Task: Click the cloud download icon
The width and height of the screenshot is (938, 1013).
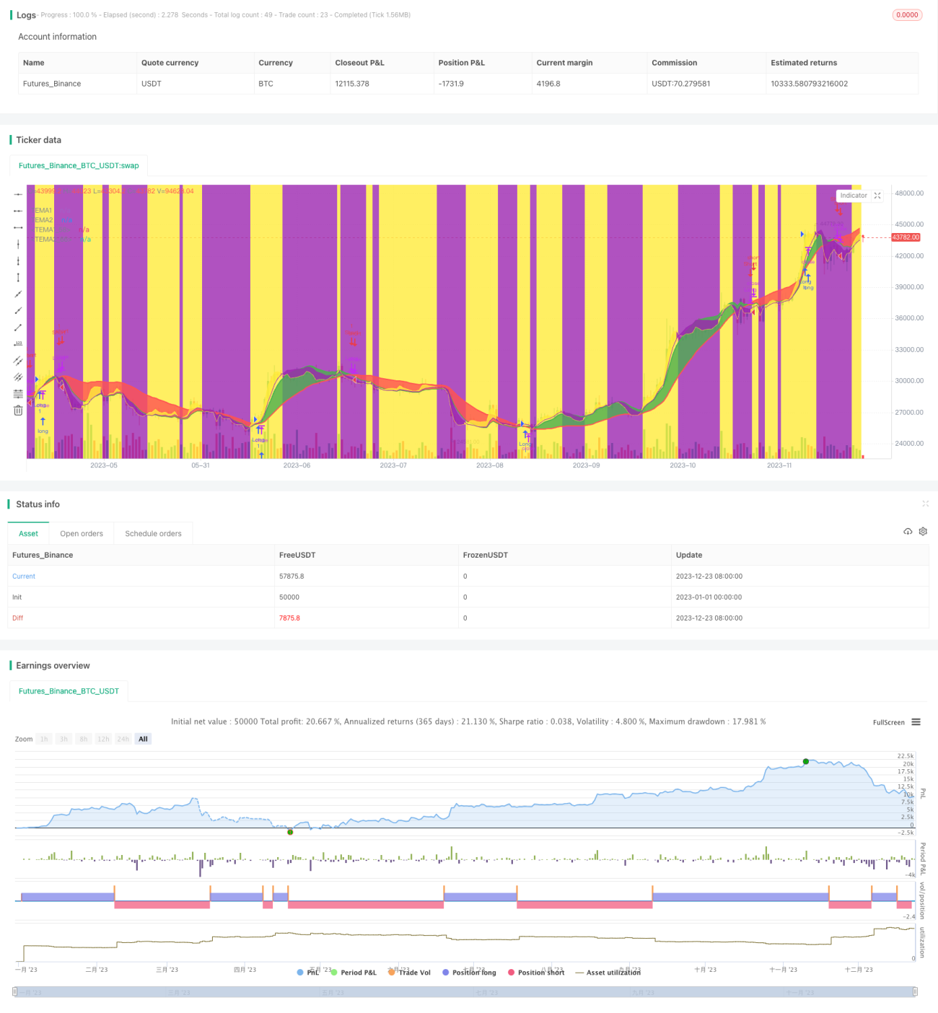Action: click(908, 531)
